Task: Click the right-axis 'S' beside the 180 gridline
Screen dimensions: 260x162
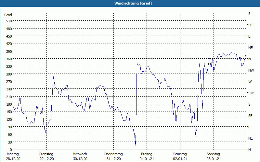Action: click(x=249, y=104)
